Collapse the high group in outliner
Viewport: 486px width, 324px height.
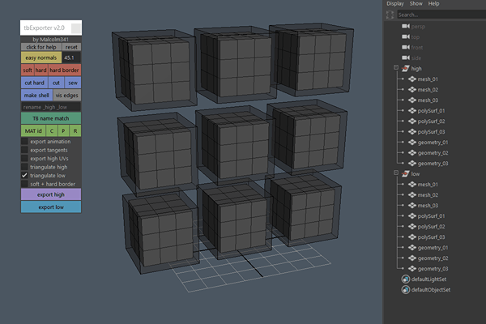point(395,69)
